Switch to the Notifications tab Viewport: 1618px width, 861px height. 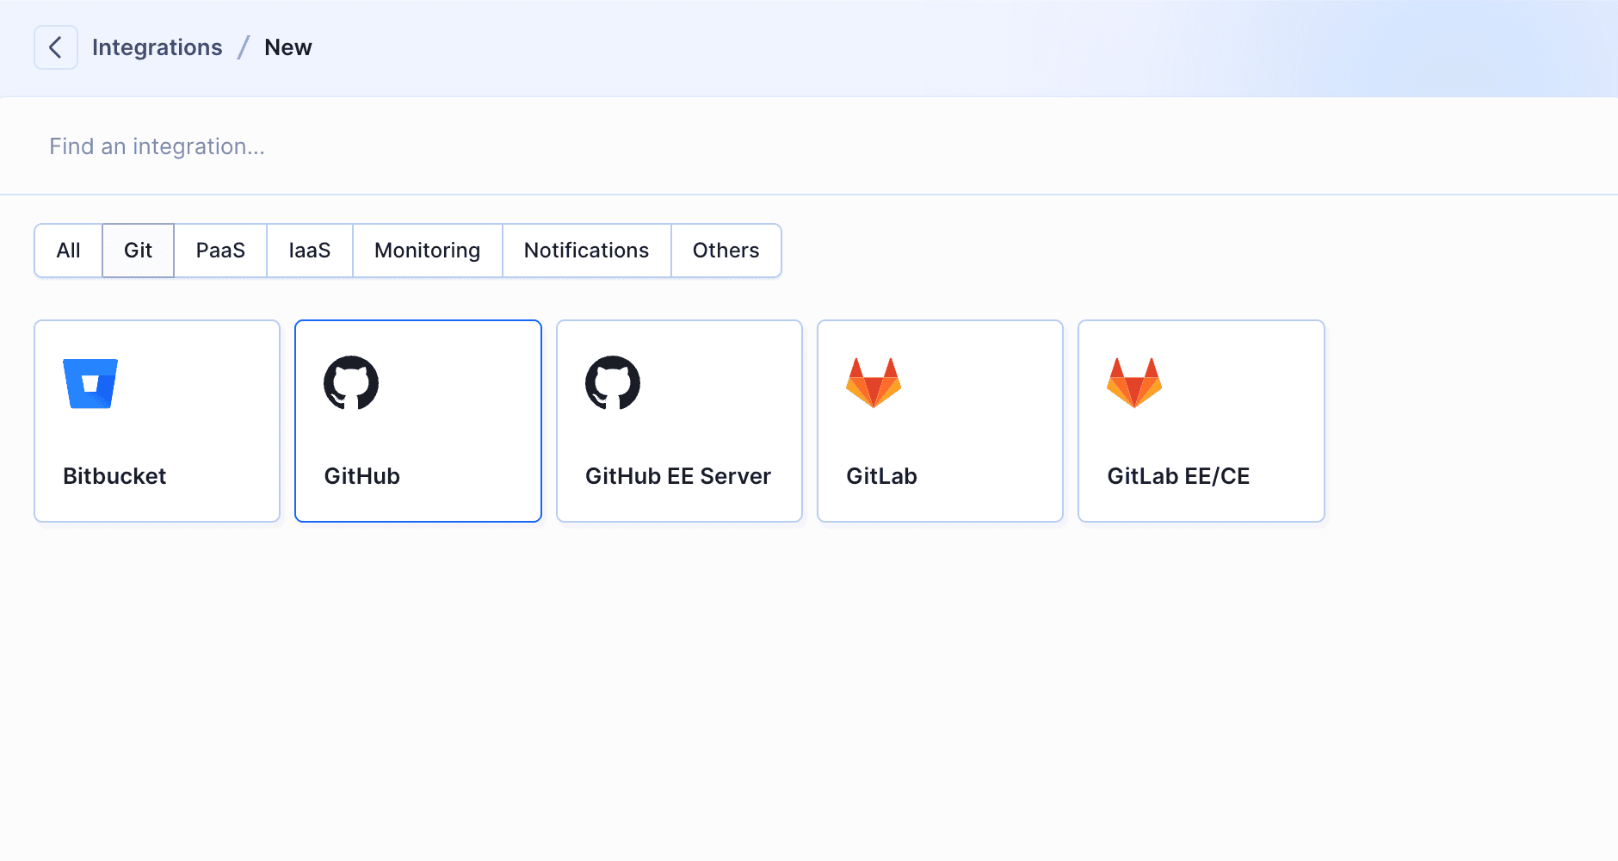click(586, 251)
